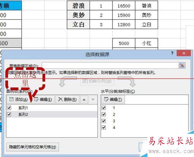Toggle the checkbox for axis label 1
Image resolution: width=194 pixels, height=157 pixels.
(x=104, y=108)
